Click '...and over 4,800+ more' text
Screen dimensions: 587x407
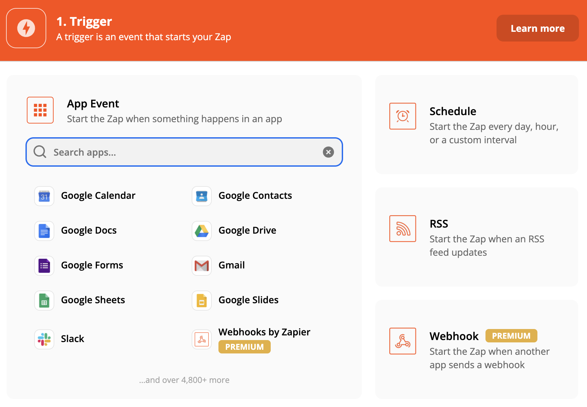pos(184,380)
